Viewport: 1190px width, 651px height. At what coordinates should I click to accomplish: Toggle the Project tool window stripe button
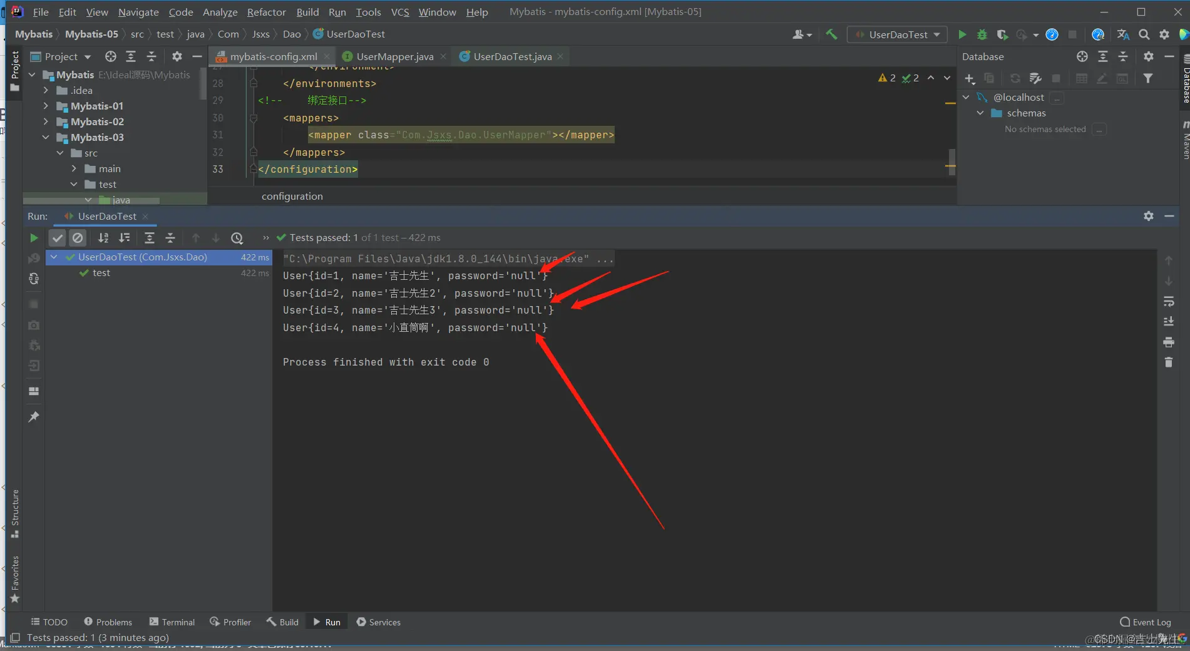[x=15, y=71]
